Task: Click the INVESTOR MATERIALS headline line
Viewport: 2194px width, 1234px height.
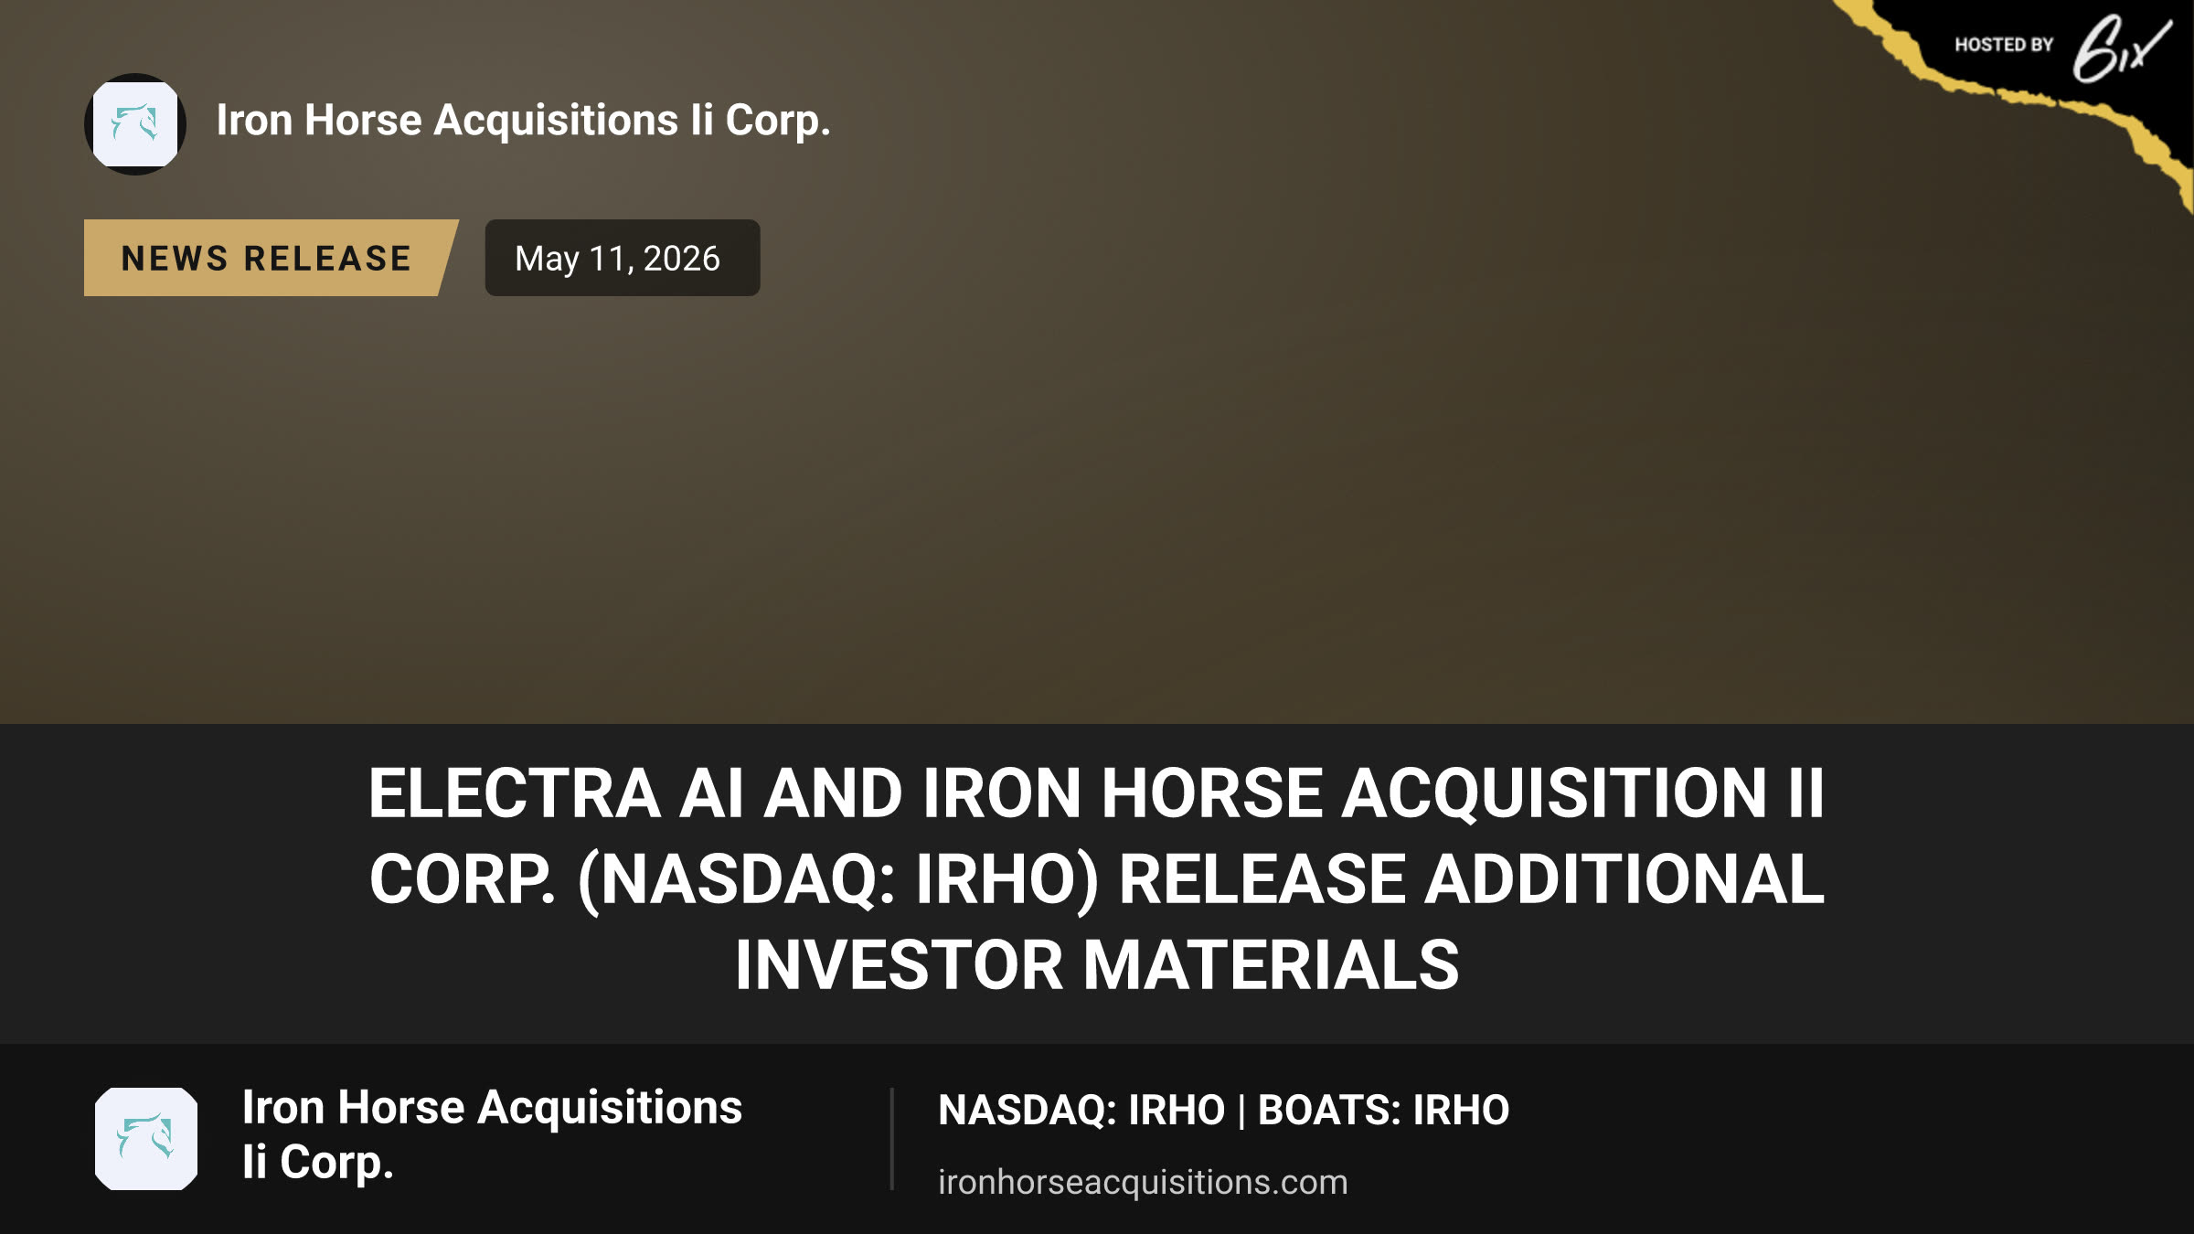Action: 1097,965
